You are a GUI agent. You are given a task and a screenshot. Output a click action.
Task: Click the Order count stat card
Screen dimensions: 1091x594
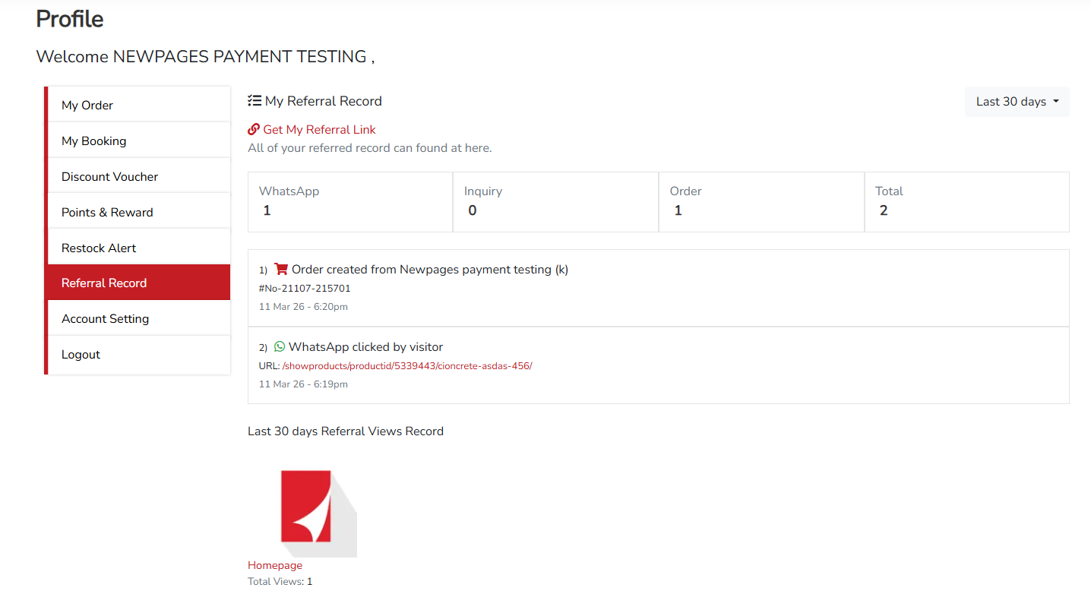[761, 202]
